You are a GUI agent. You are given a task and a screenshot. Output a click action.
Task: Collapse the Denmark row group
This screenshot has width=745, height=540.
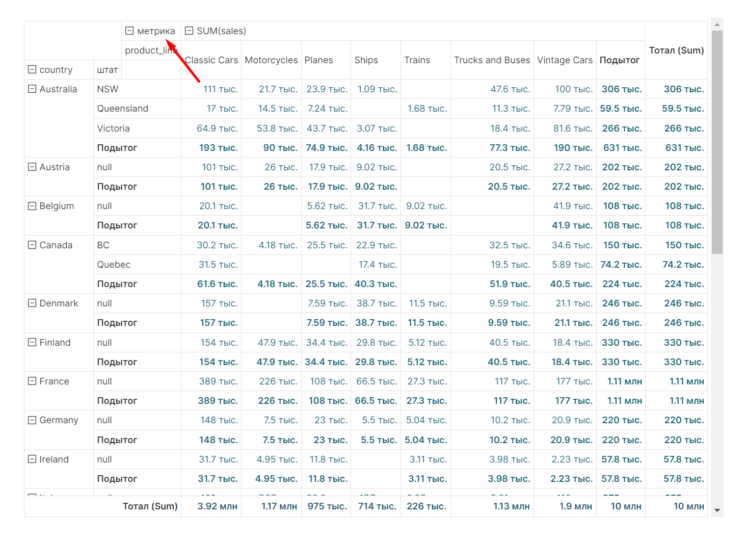click(x=32, y=303)
